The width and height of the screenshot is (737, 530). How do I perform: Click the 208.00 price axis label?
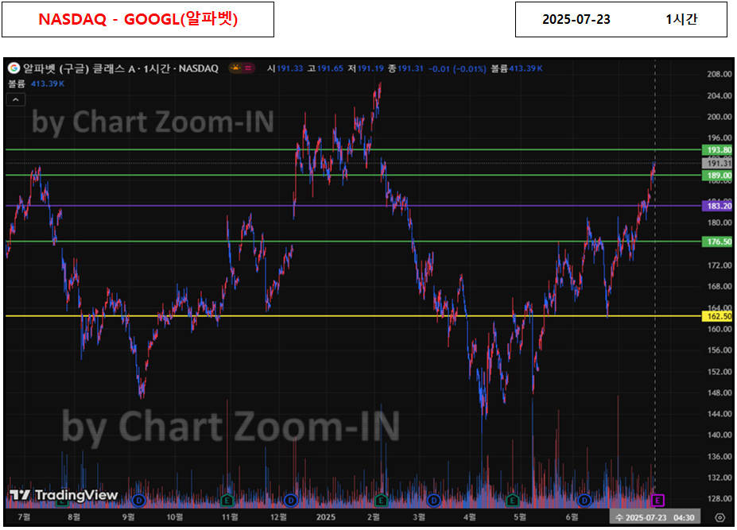[720, 74]
